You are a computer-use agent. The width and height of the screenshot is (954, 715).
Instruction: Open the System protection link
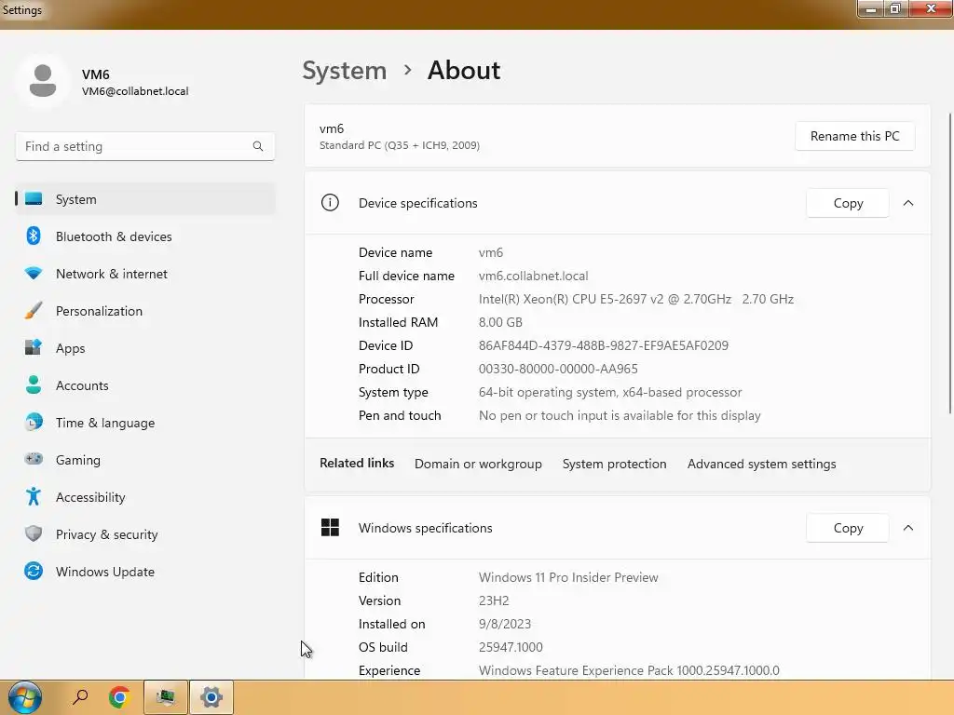coord(615,464)
